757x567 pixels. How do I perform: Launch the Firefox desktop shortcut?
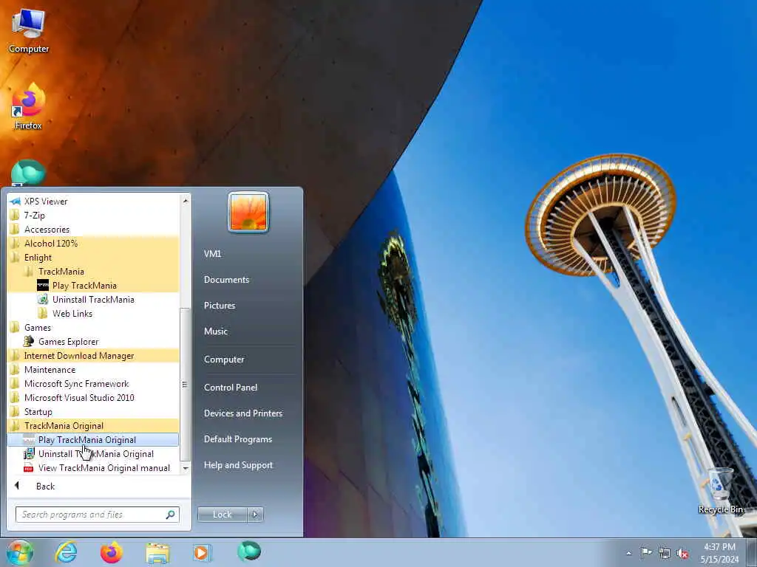pos(29,106)
